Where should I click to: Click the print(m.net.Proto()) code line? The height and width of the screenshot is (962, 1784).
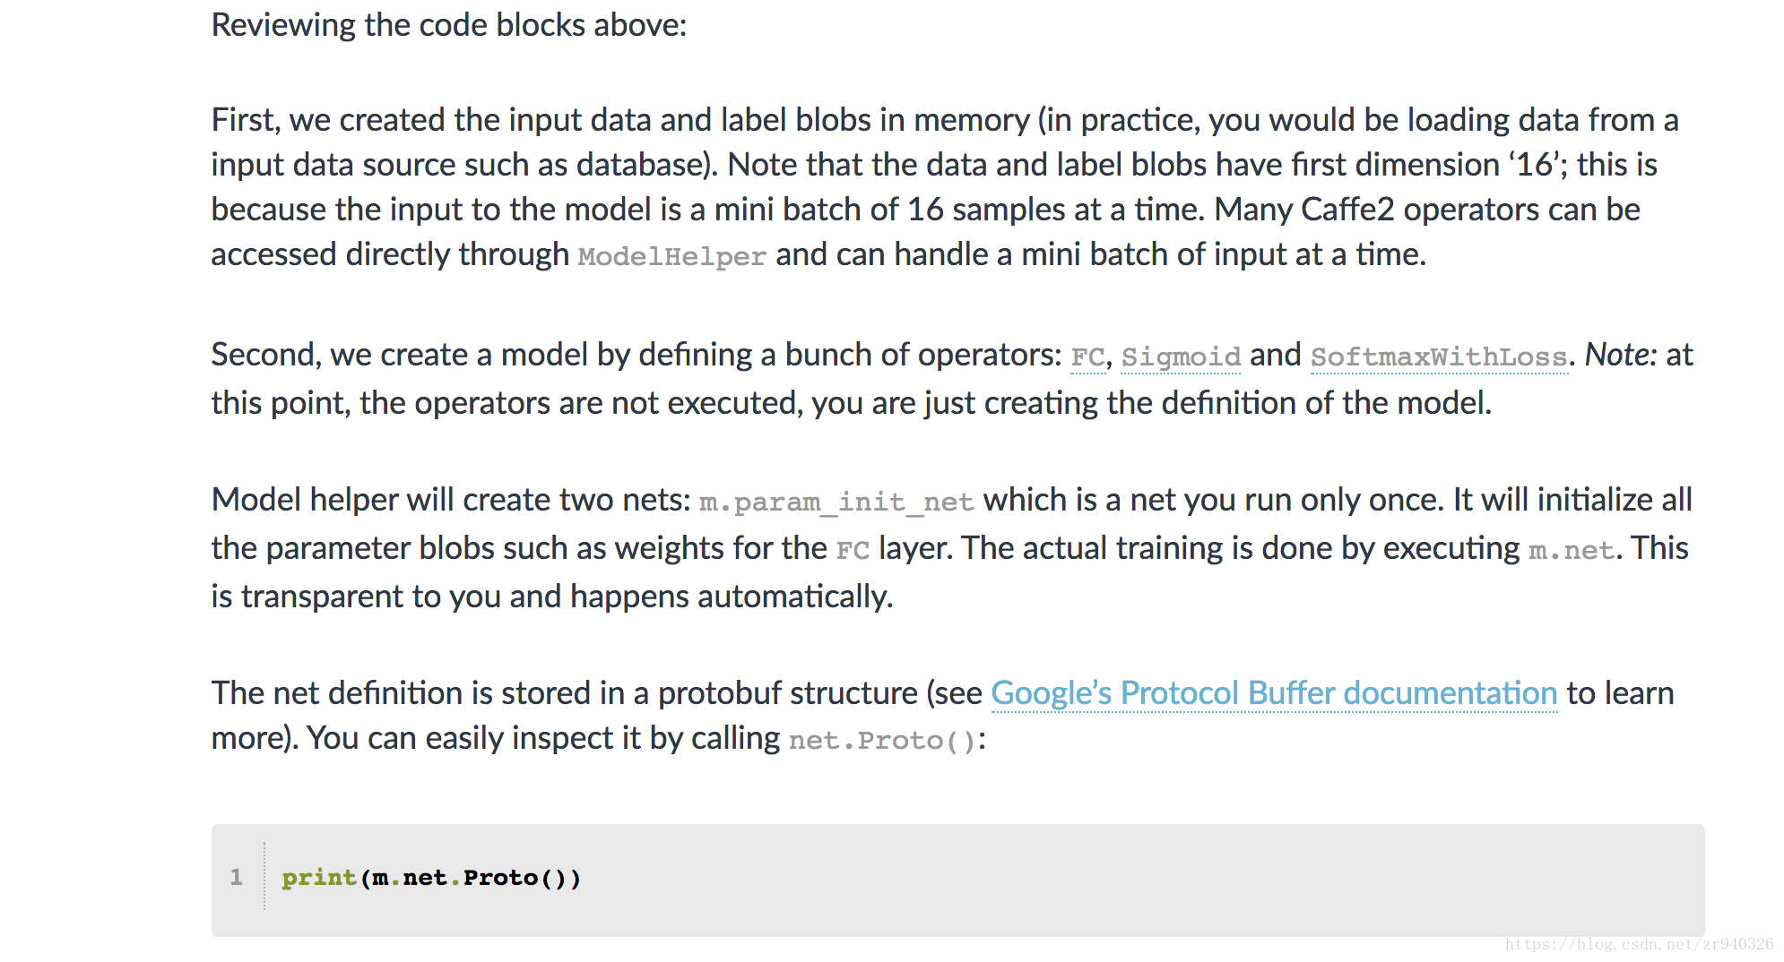coord(431,878)
